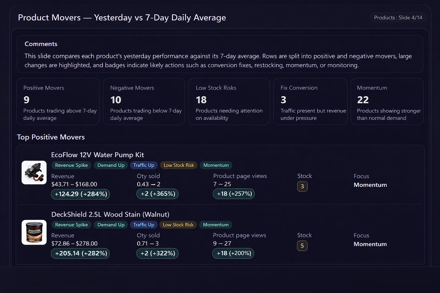Click the +205.14 (+282%) revenue change pill

click(x=80, y=253)
